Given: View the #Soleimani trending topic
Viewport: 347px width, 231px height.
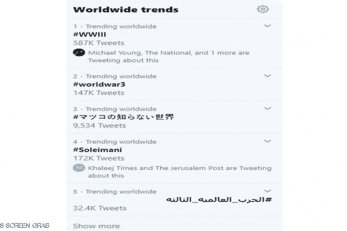Looking at the screenshot, I should (97, 150).
